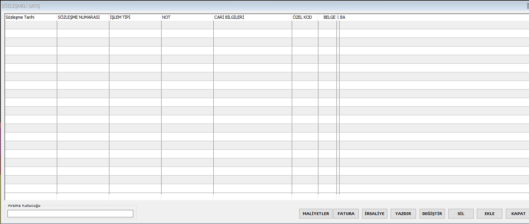The image size is (529, 224).
Task: Sort by CARİ BİLGİLERİ column header
Action: [x=252, y=17]
